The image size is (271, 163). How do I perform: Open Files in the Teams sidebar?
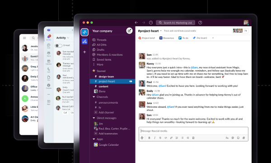[49, 78]
